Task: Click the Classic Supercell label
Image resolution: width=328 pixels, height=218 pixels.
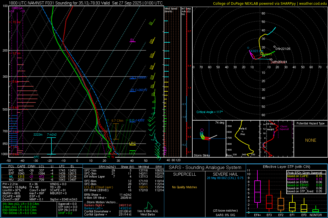Action: pos(284,128)
